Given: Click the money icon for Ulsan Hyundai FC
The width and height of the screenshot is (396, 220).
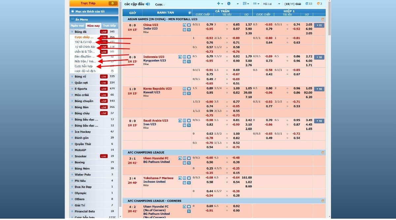Looking at the screenshot, I should pyautogui.click(x=189, y=163).
